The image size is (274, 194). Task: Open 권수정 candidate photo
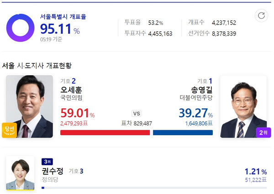click(x=20, y=173)
